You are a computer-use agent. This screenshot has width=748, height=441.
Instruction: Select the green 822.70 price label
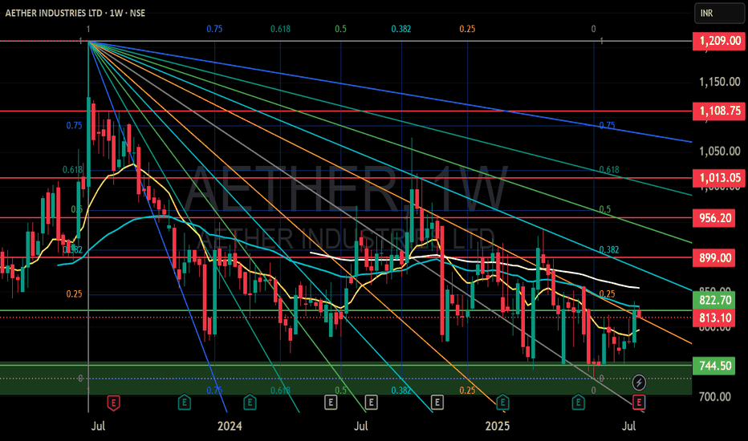(x=714, y=301)
